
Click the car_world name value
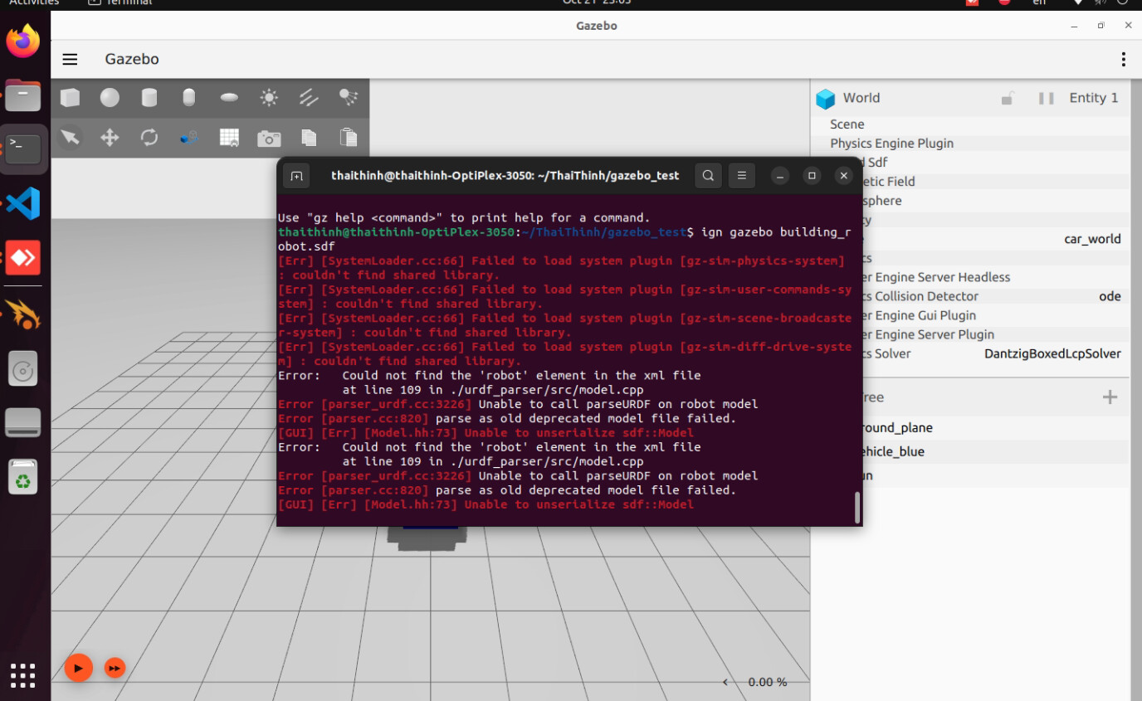[1092, 239]
